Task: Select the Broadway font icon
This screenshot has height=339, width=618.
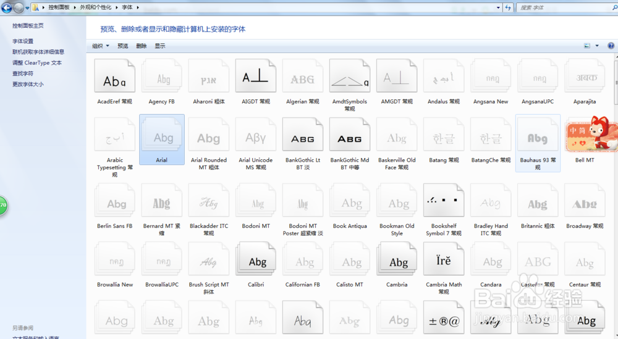Action: click(x=585, y=201)
